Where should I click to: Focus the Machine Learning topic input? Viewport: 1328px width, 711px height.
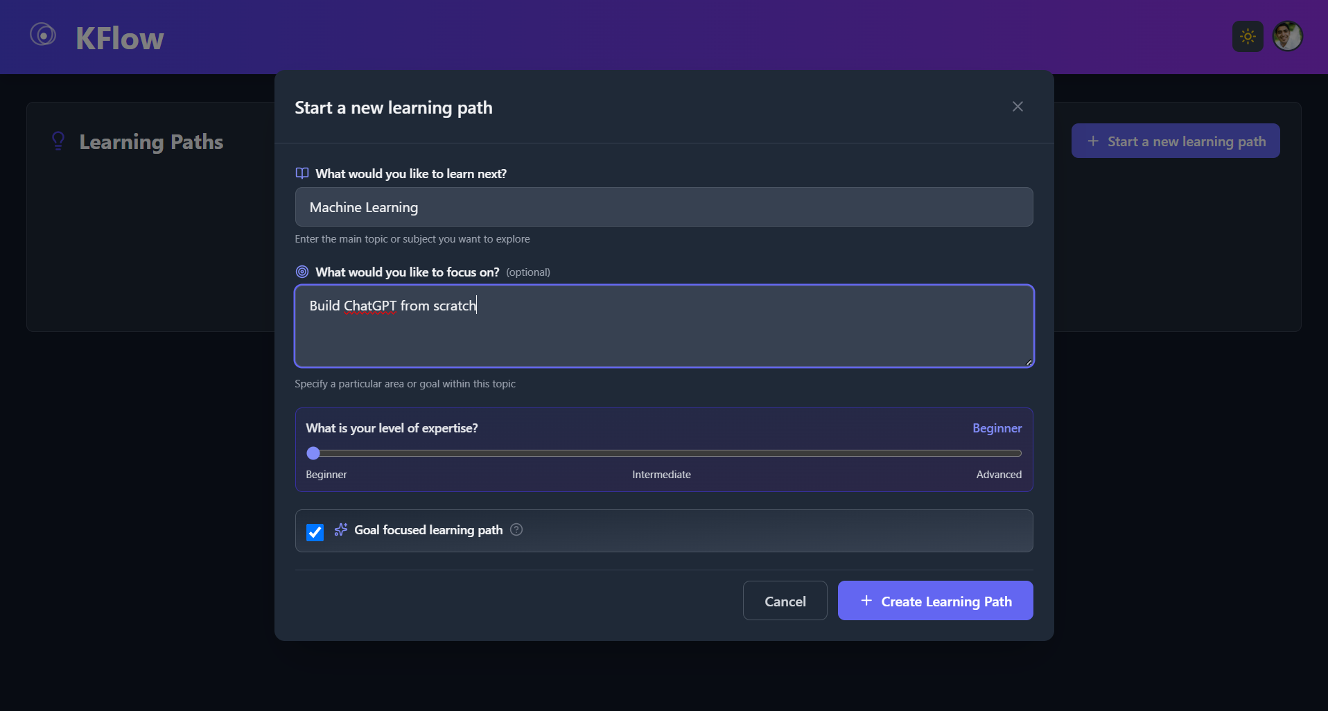(663, 207)
